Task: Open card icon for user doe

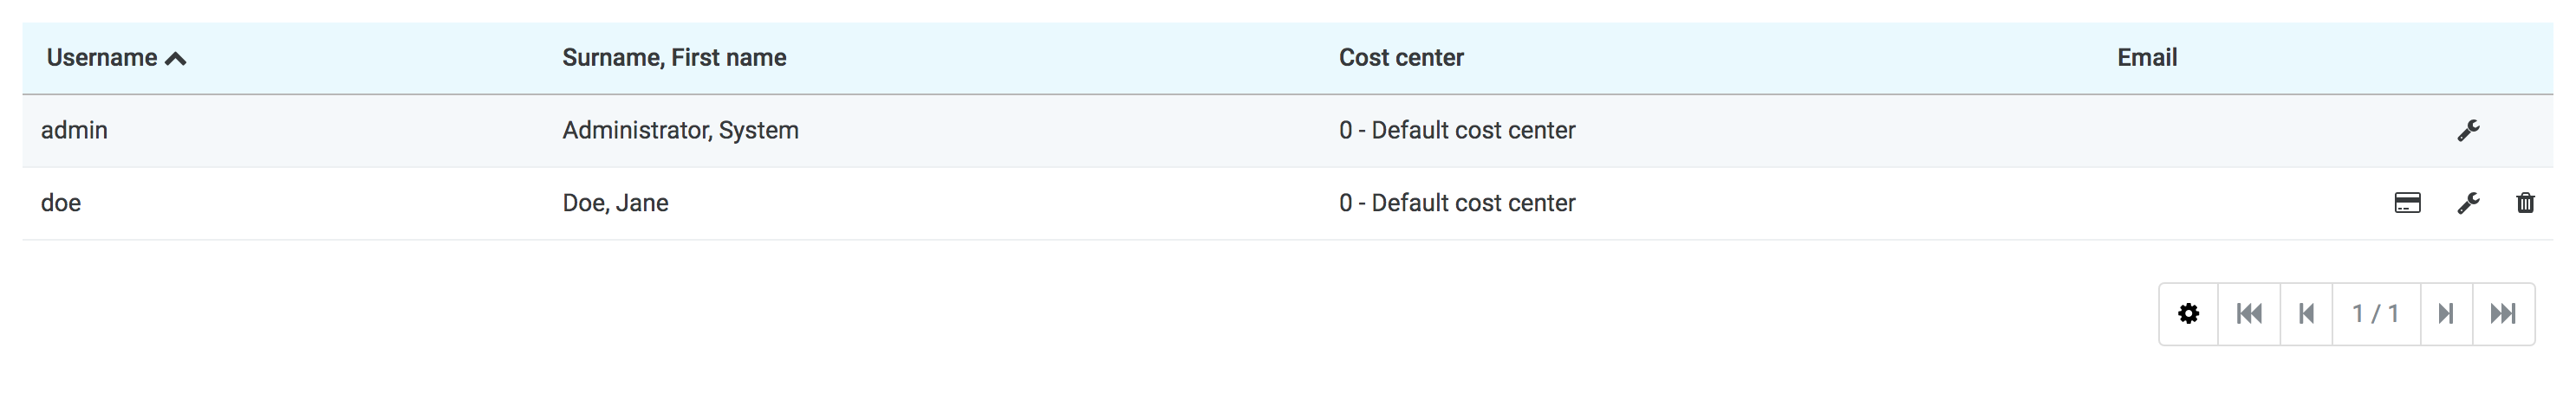Action: 2407,203
